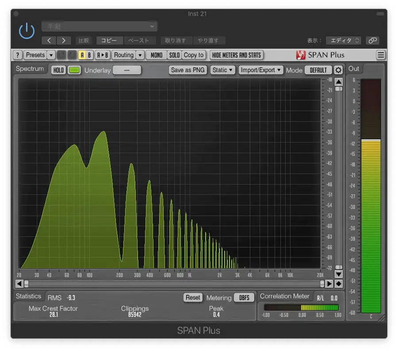This screenshot has width=398, height=351.
Task: Click the Correlation Meter label
Action: coord(284,296)
